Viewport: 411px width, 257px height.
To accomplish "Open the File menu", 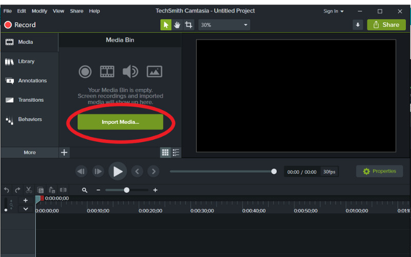I will pyautogui.click(x=7, y=11).
